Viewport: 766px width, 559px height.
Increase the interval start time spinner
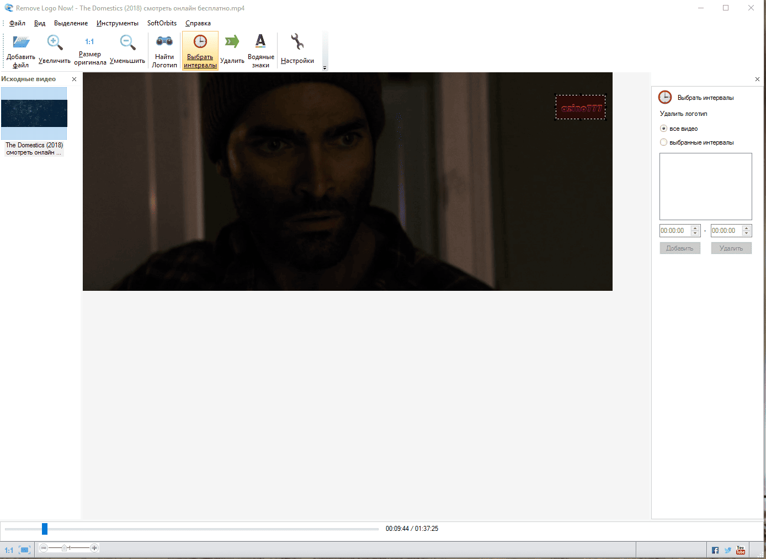(695, 228)
